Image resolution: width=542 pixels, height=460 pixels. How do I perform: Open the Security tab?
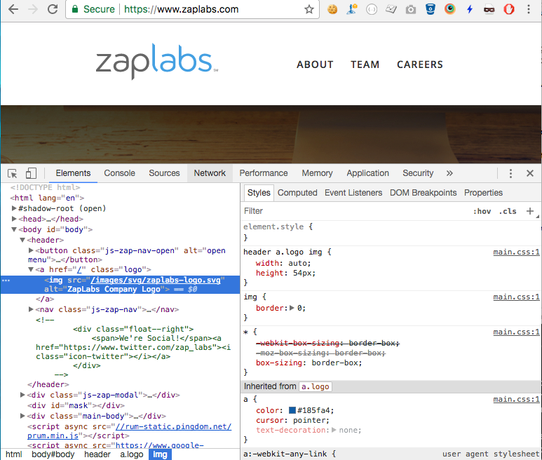418,173
